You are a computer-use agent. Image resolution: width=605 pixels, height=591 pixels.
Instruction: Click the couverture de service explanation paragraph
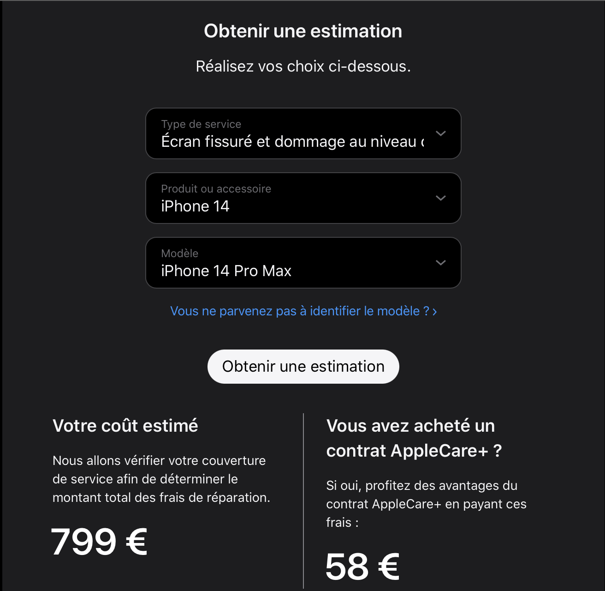161,479
